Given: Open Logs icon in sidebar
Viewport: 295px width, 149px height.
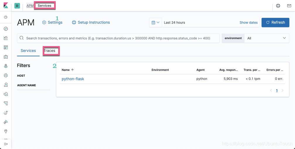Looking at the screenshot, I should tap(6, 94).
